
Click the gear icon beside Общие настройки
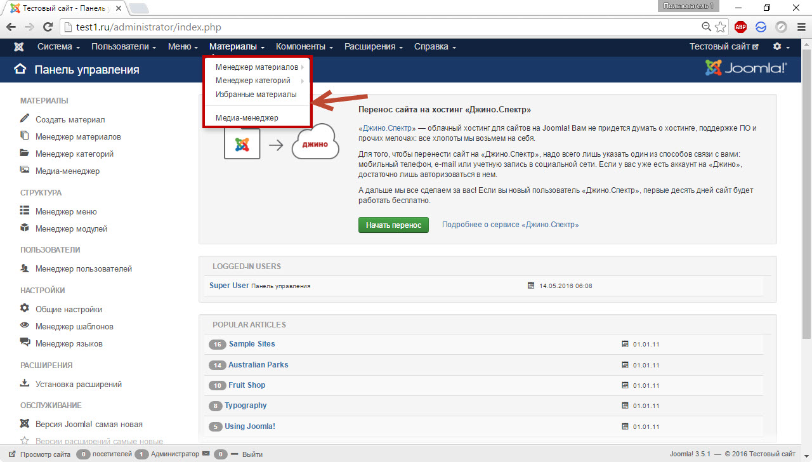pos(25,308)
